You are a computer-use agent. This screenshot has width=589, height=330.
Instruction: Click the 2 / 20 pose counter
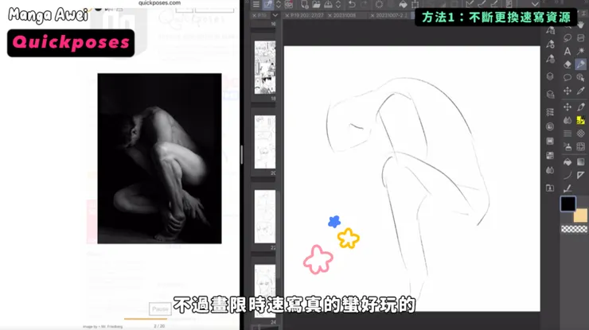(159, 326)
